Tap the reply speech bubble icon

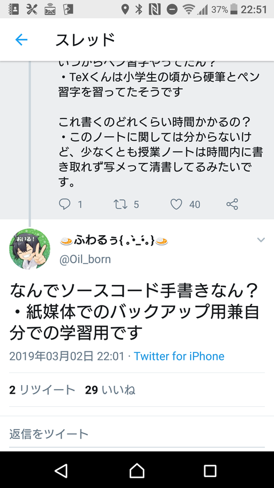[65, 204]
